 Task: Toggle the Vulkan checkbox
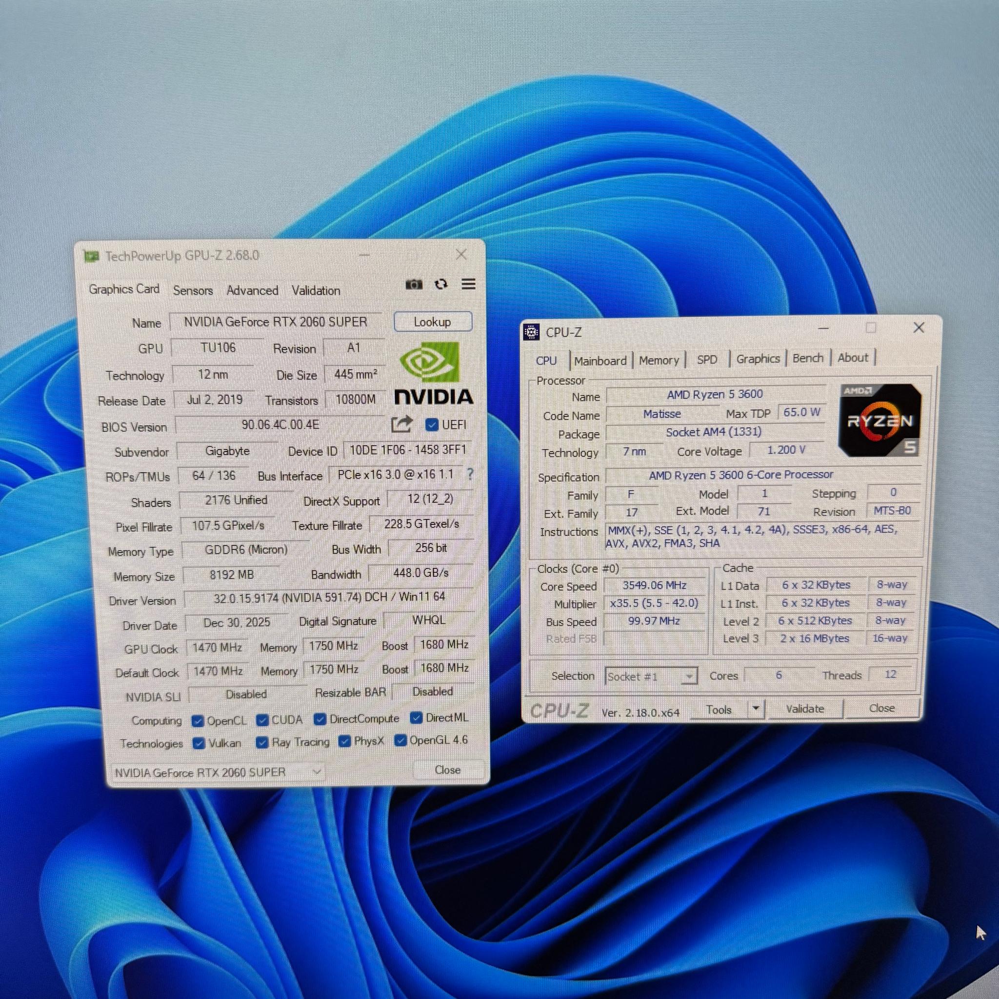coord(199,743)
